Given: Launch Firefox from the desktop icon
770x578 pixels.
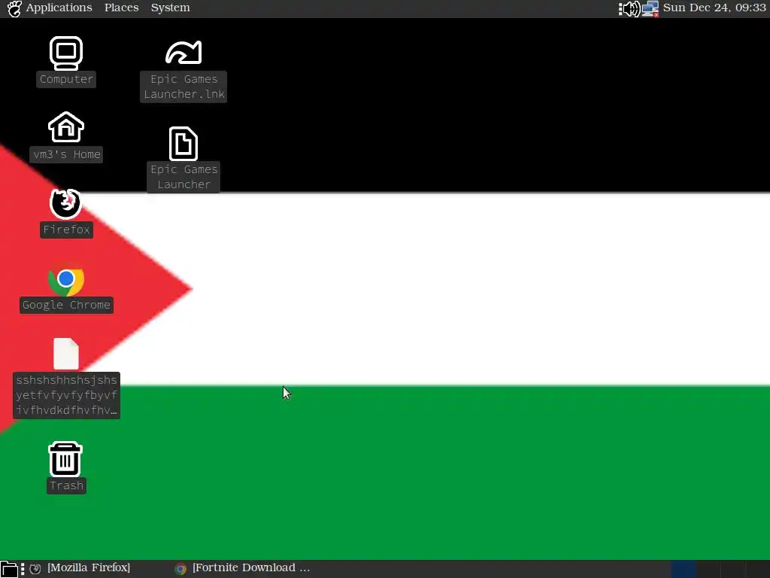Looking at the screenshot, I should click(66, 203).
